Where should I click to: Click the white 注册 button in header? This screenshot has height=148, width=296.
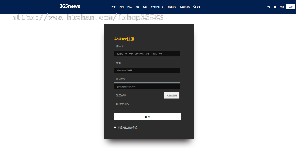click(x=290, y=7)
